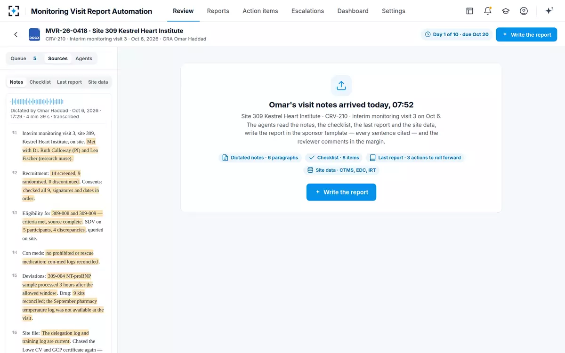Click paragraph marker ¶3
Image resolution: width=565 pixels, height=353 pixels.
[15, 213]
